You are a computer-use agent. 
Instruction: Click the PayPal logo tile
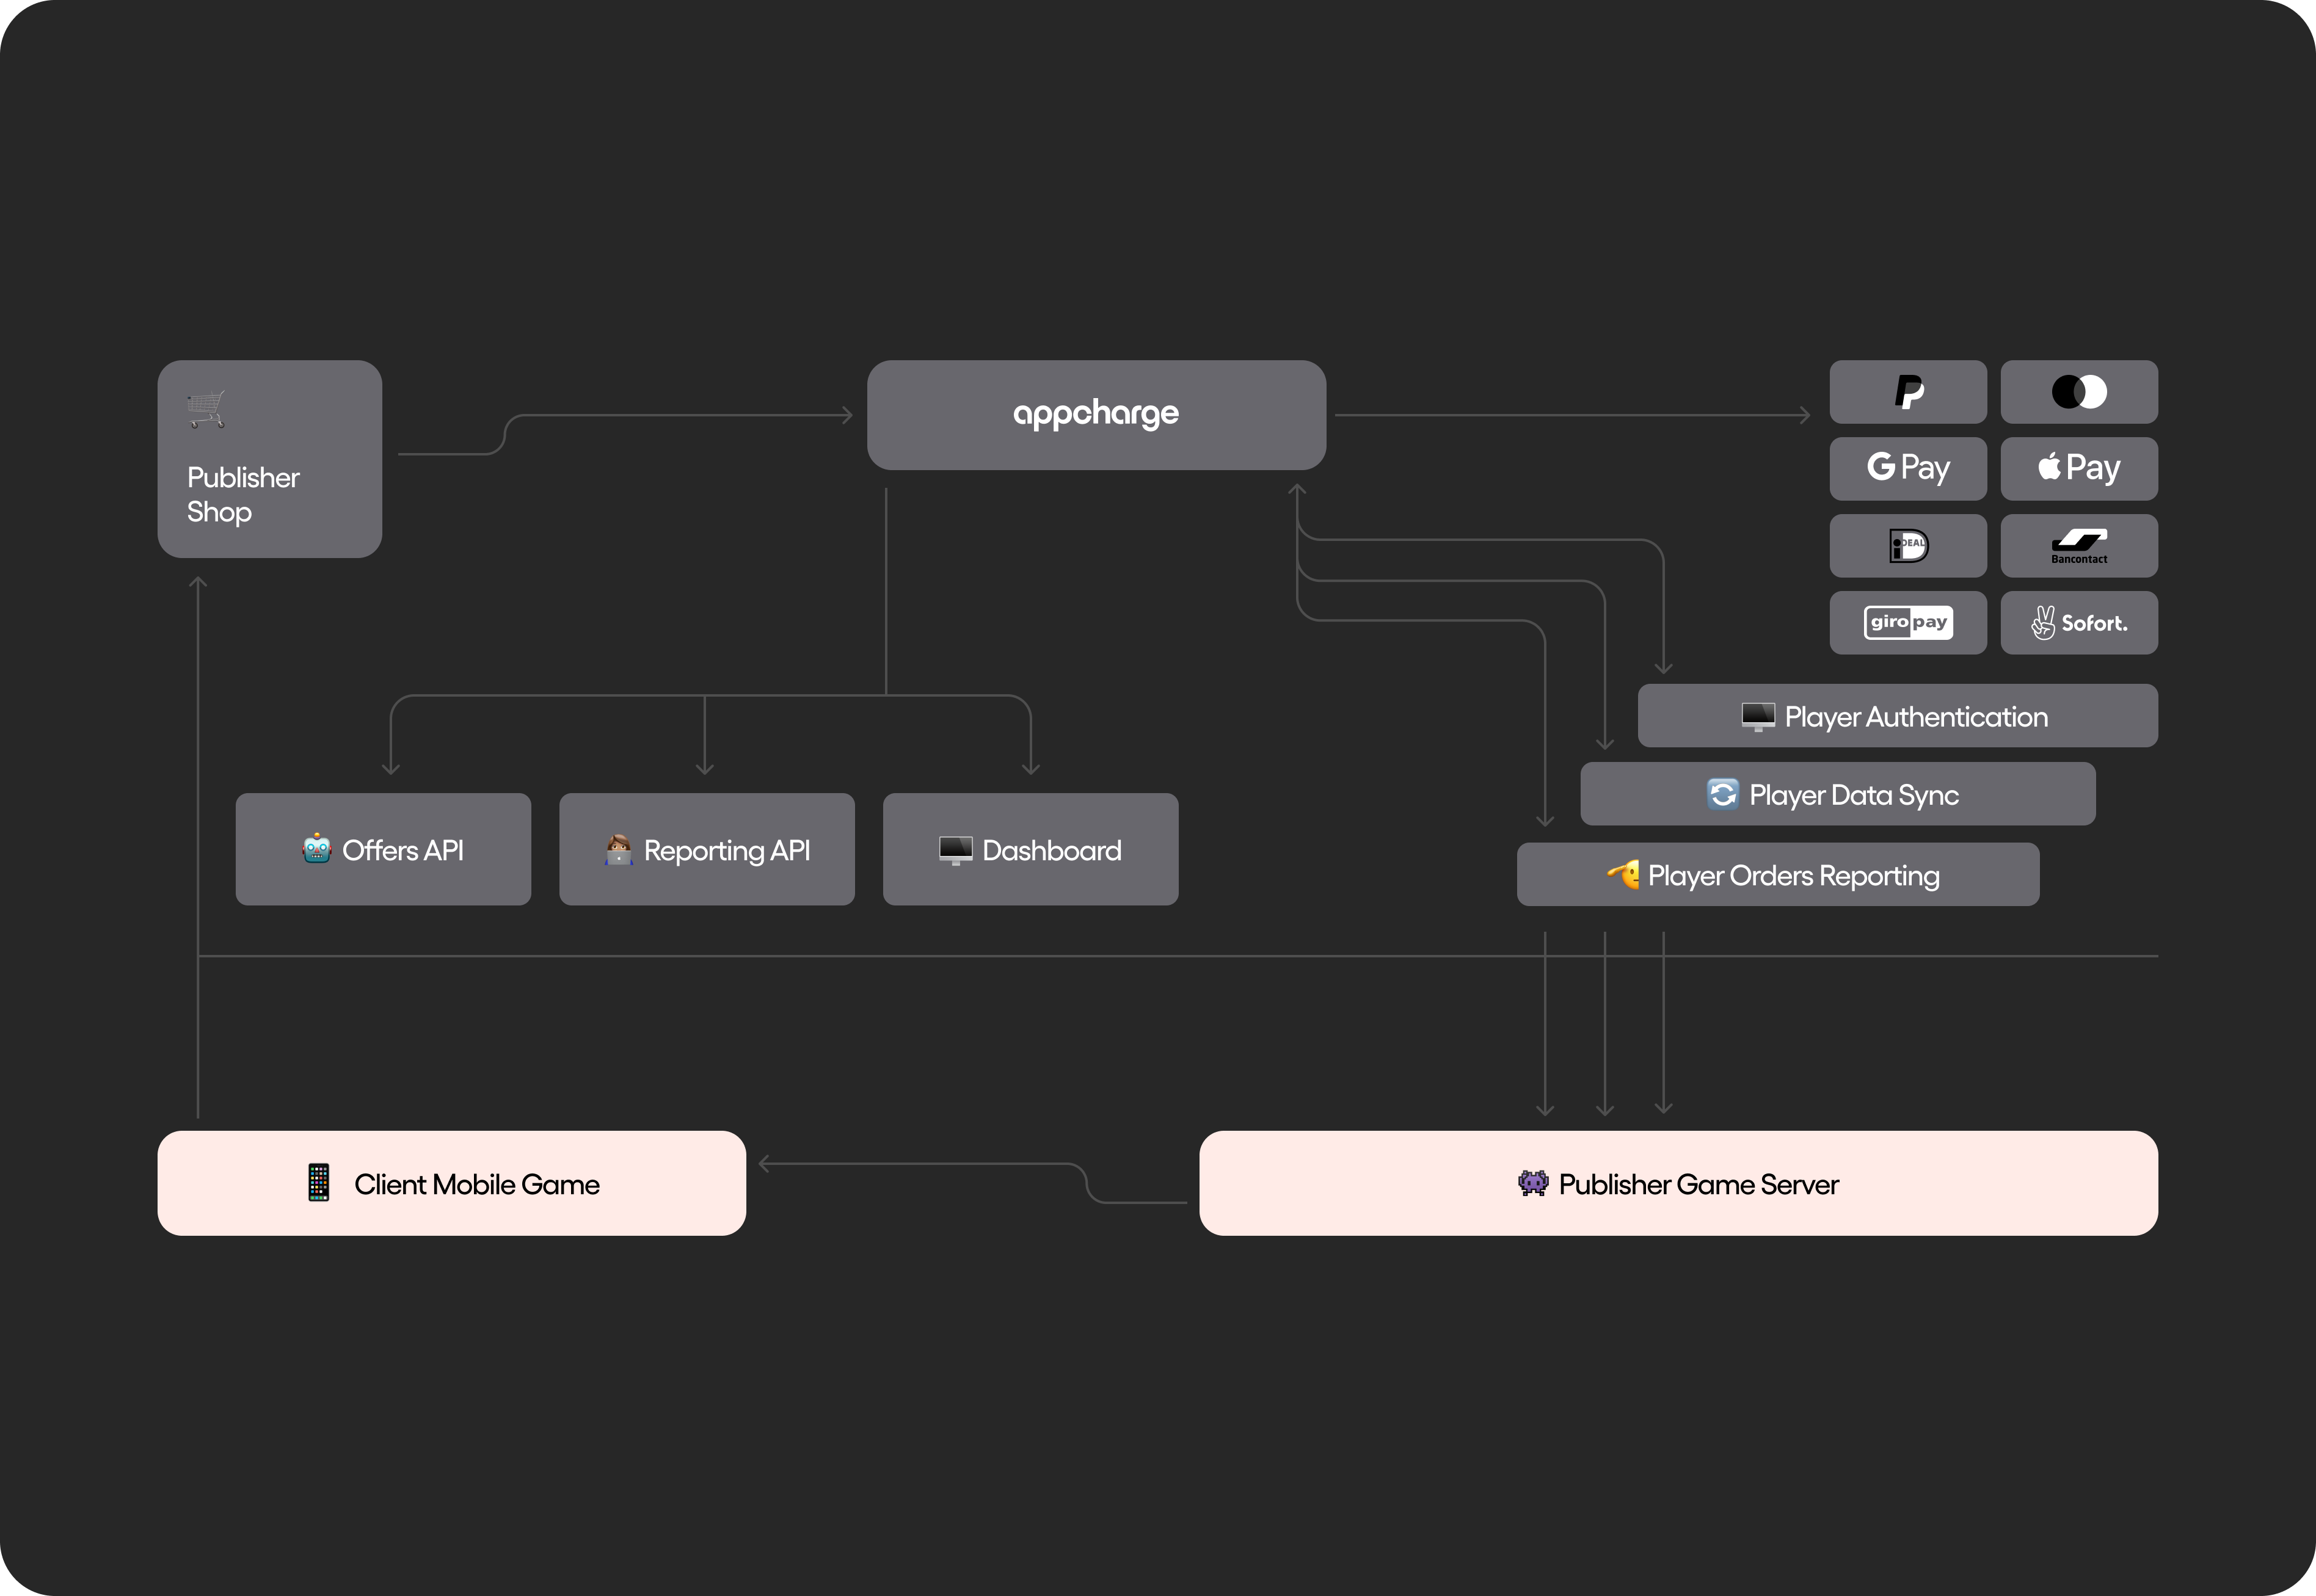click(1908, 392)
